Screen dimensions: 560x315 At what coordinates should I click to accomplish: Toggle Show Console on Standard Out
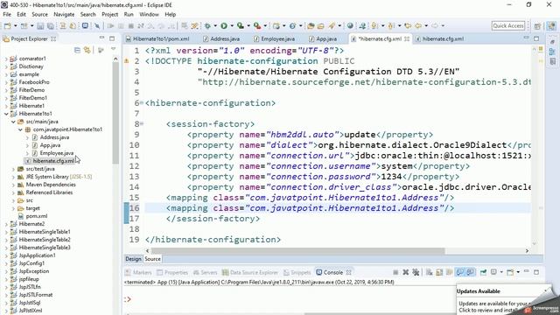(x=460, y=272)
